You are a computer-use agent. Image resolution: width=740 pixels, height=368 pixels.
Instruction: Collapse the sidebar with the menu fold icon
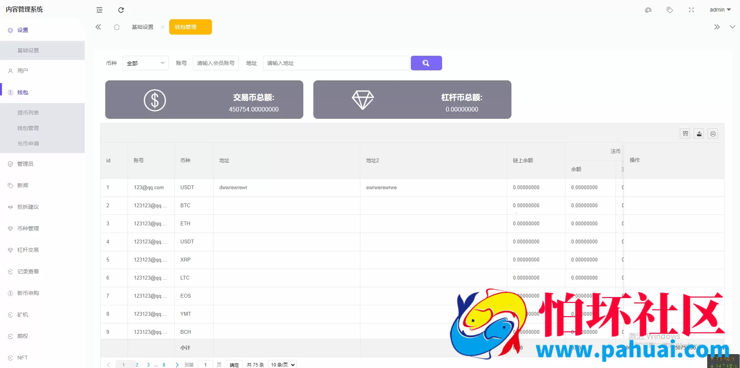click(x=99, y=10)
